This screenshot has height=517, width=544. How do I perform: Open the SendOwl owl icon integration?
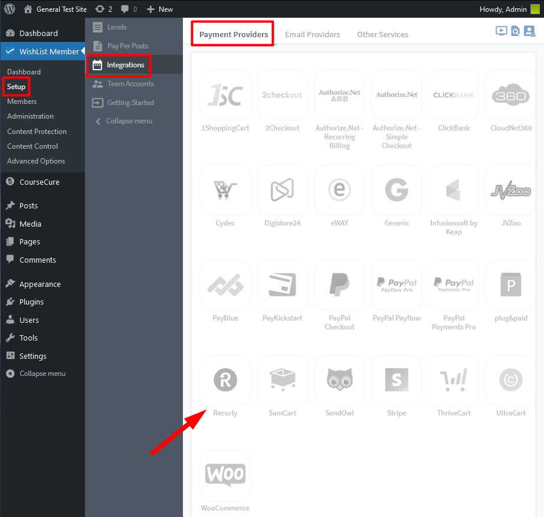(339, 380)
